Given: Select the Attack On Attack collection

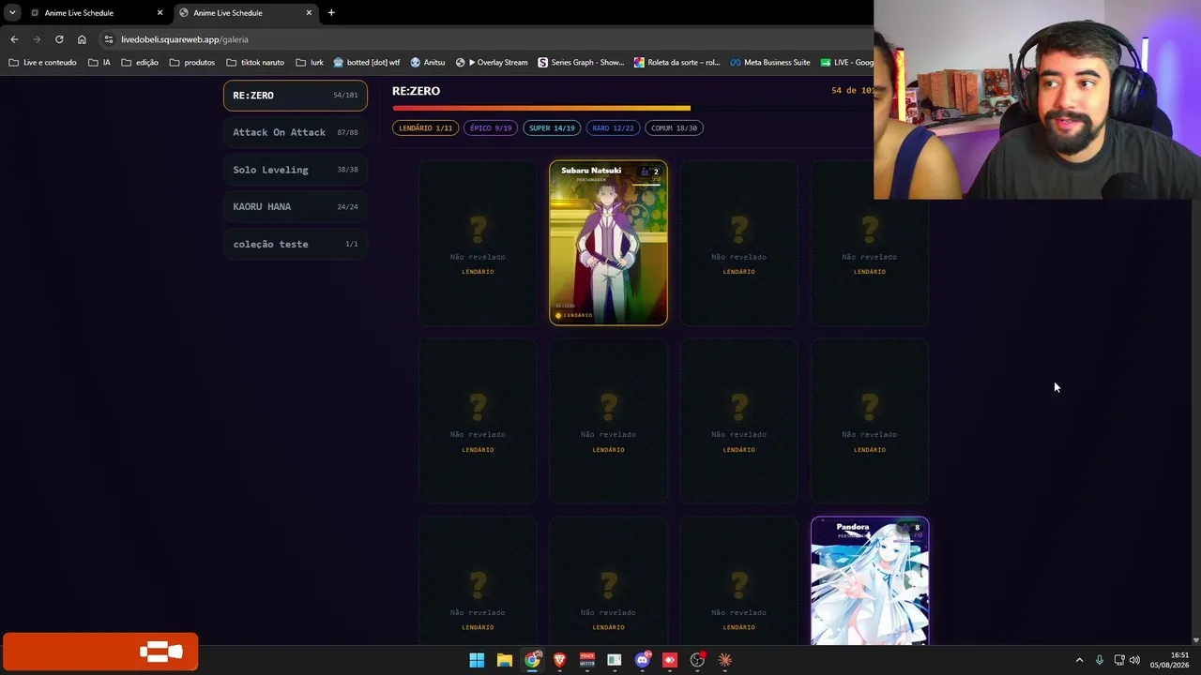Looking at the screenshot, I should point(296,132).
